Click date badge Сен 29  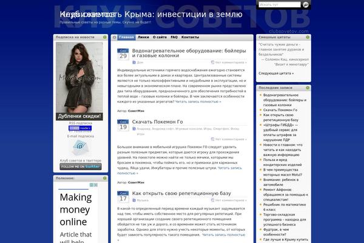point(123,54)
